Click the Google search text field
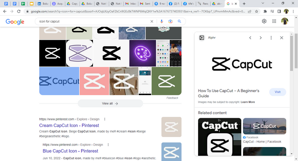298x161 pixels. 94,21
